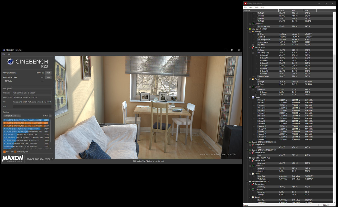Viewport: 338px width, 207px height.
Task: Open the Help menu in HWMonitor
Action: [x=262, y=7]
